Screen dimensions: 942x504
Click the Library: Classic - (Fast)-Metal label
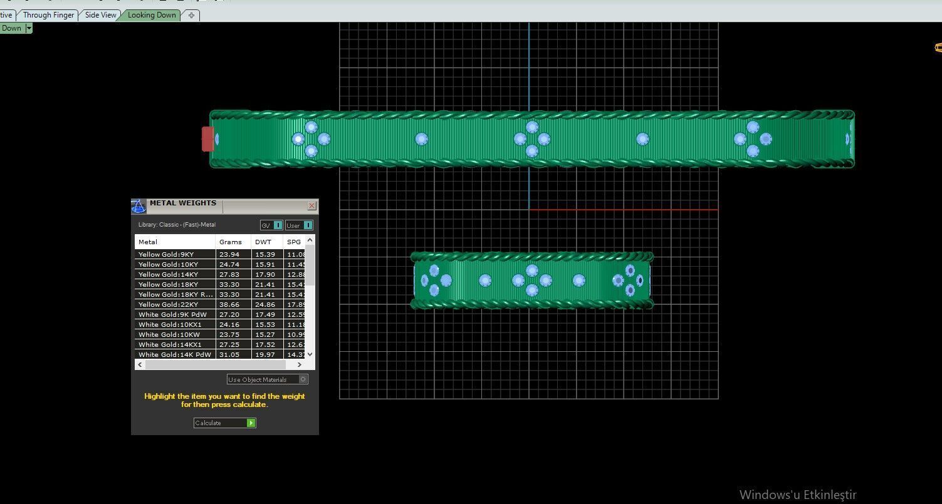click(177, 225)
